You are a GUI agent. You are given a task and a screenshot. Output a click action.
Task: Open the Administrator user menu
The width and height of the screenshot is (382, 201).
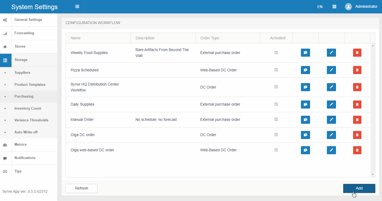361,7
